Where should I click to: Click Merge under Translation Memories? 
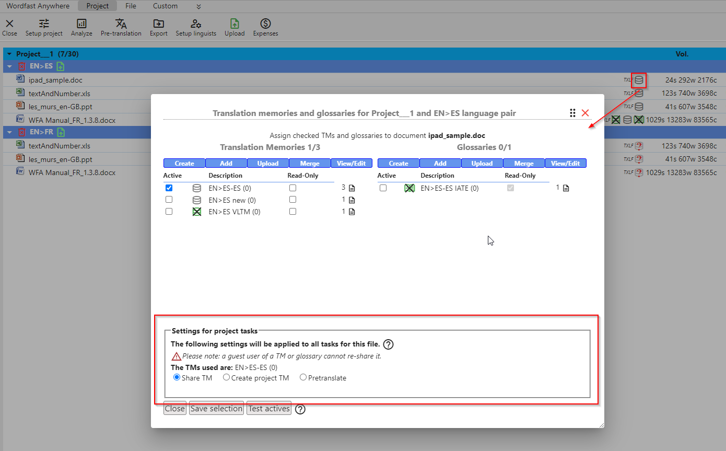tap(310, 164)
